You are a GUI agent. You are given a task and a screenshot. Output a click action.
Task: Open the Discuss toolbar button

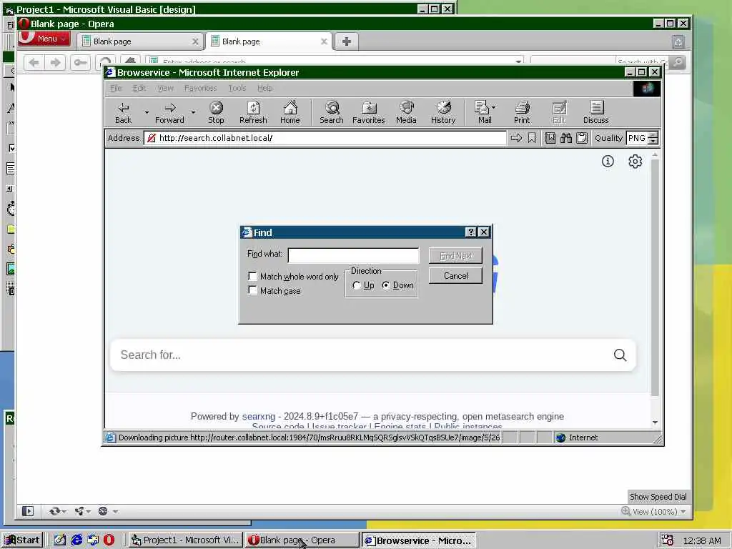pos(595,113)
